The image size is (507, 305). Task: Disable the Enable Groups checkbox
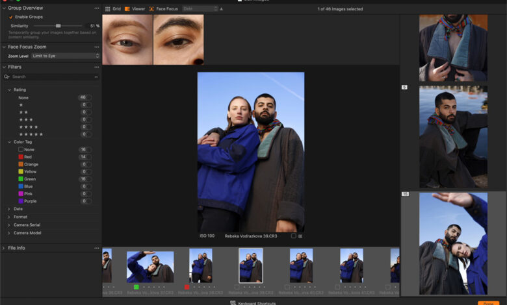point(11,17)
